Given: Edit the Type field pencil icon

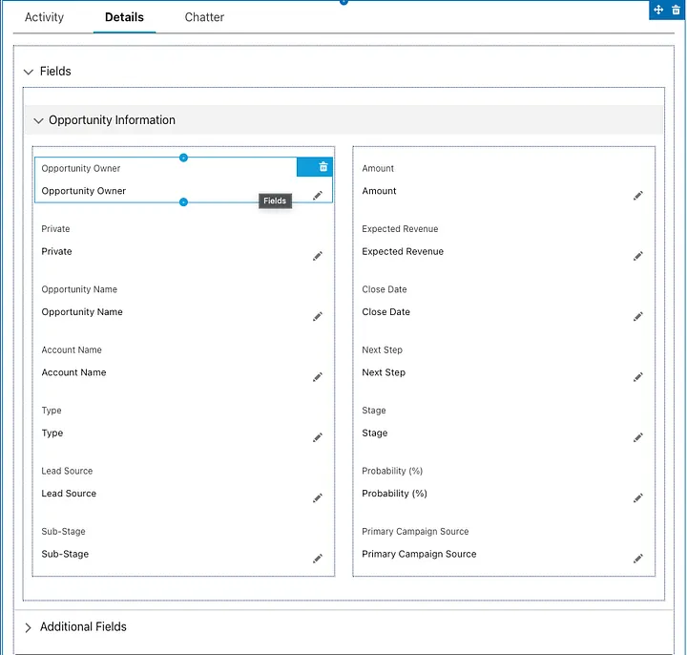Looking at the screenshot, I should [x=318, y=437].
